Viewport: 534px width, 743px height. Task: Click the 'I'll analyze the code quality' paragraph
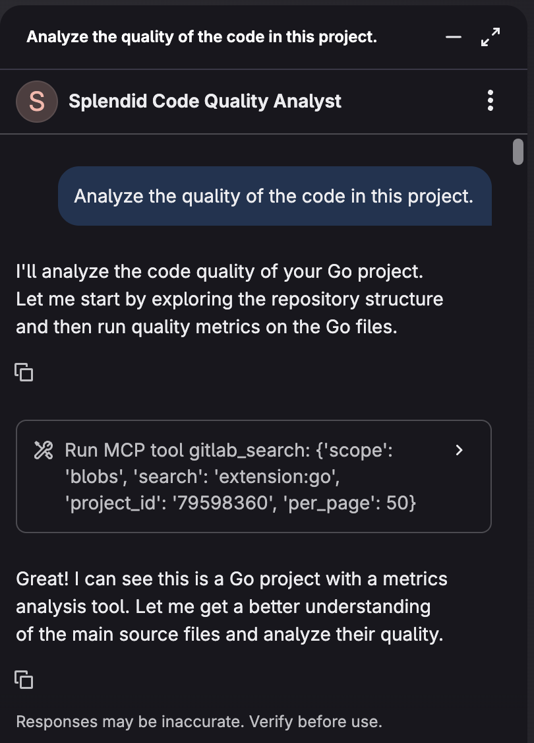click(229, 299)
